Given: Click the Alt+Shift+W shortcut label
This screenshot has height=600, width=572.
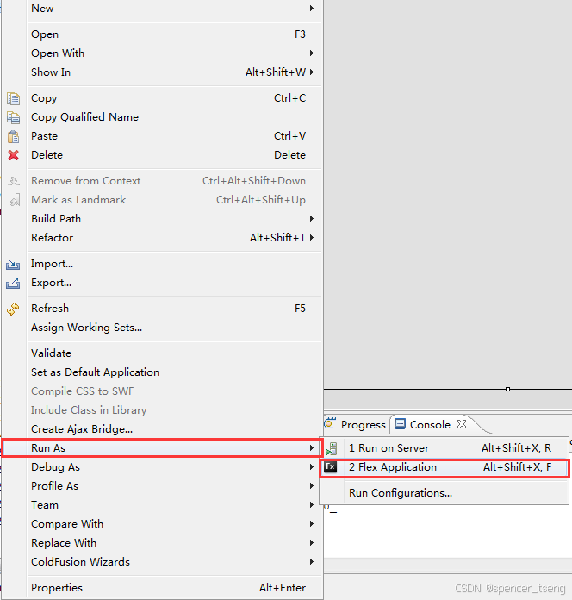Looking at the screenshot, I should coord(276,72).
